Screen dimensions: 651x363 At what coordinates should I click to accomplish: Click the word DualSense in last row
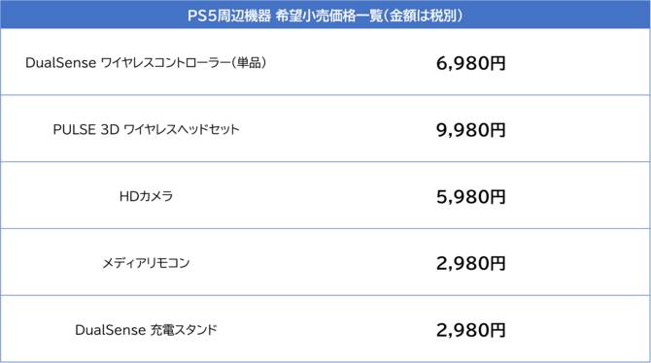(110, 330)
